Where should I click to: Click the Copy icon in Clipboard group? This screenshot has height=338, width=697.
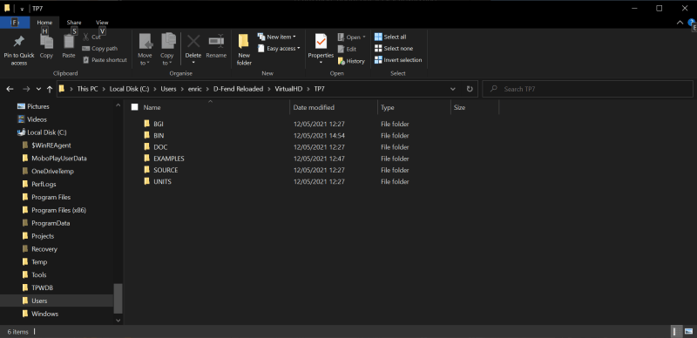coord(46,47)
